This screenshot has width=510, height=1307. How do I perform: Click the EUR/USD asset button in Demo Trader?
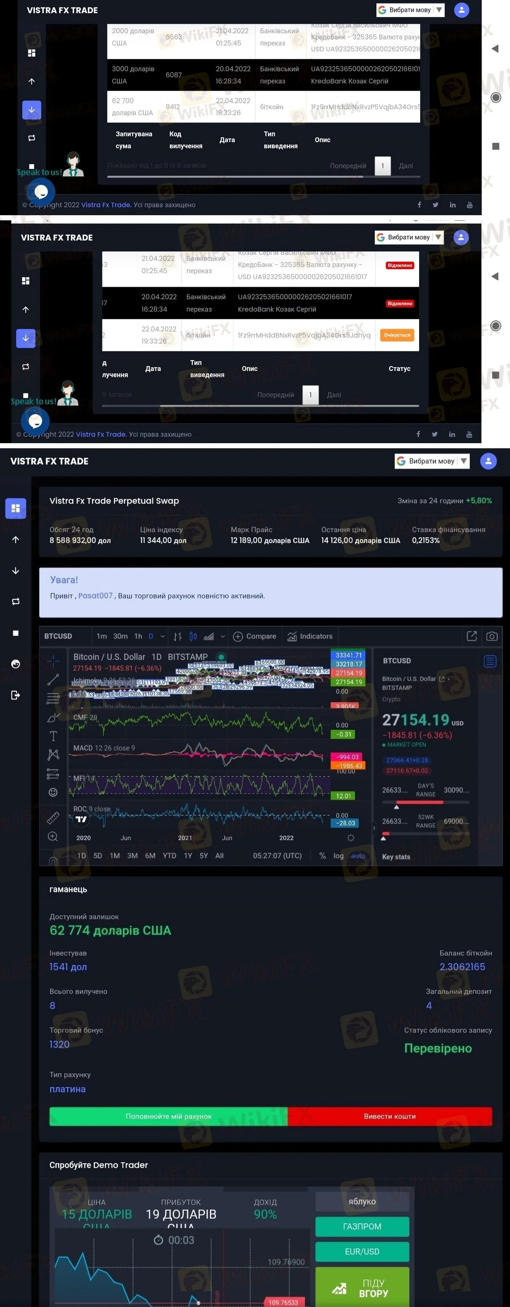click(x=362, y=1251)
